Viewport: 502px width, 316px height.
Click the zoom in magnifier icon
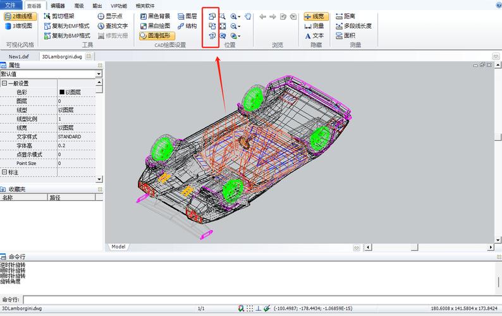(234, 16)
